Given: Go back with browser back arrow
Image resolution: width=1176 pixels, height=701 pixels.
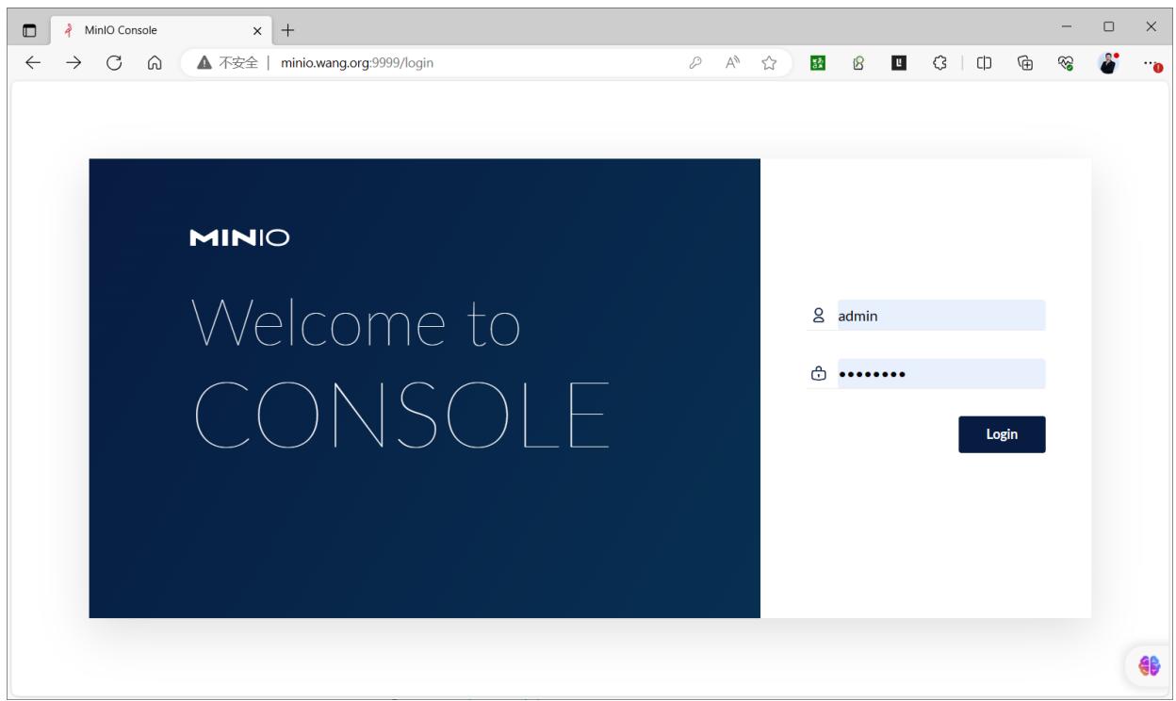Looking at the screenshot, I should coord(33,63).
